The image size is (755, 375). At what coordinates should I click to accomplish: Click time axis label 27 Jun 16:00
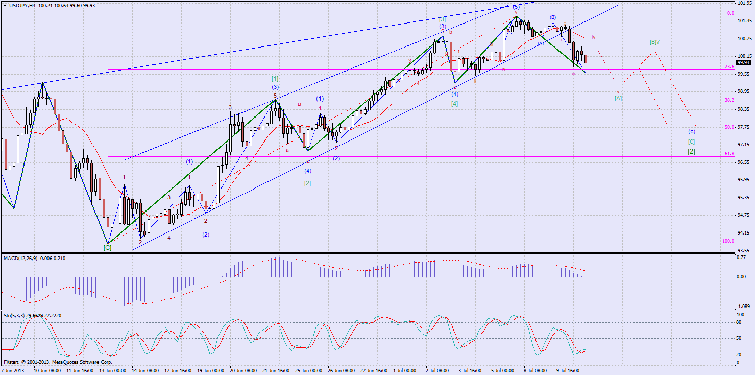click(x=374, y=371)
